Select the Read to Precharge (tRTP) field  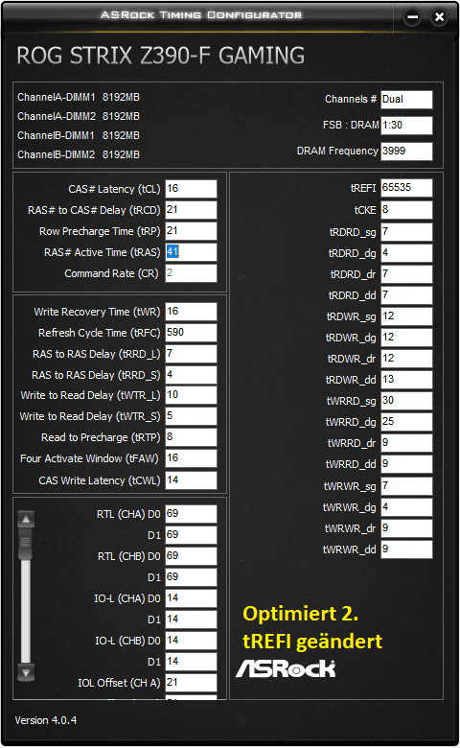[x=191, y=437]
